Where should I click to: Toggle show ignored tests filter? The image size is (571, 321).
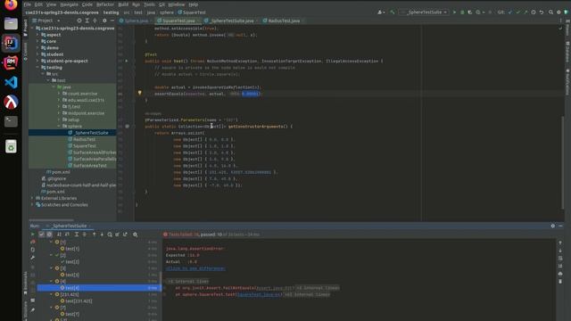coord(49,235)
